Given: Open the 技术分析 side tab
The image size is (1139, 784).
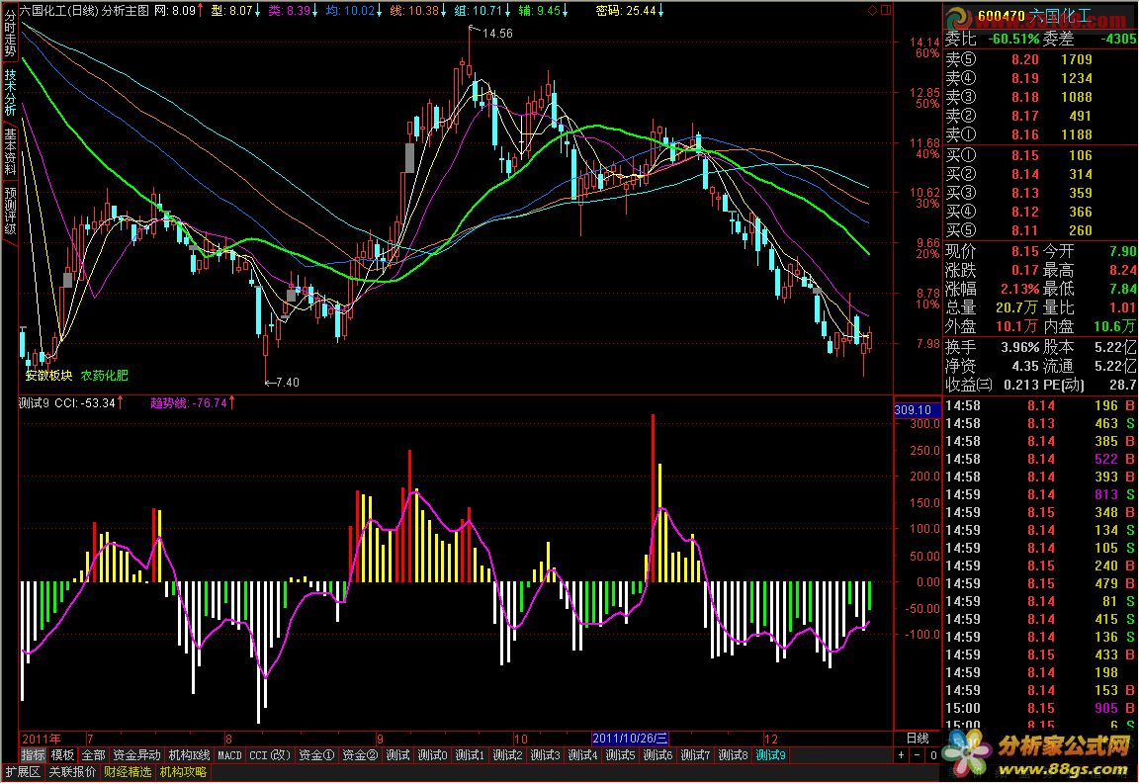Looking at the screenshot, I should click(10, 92).
